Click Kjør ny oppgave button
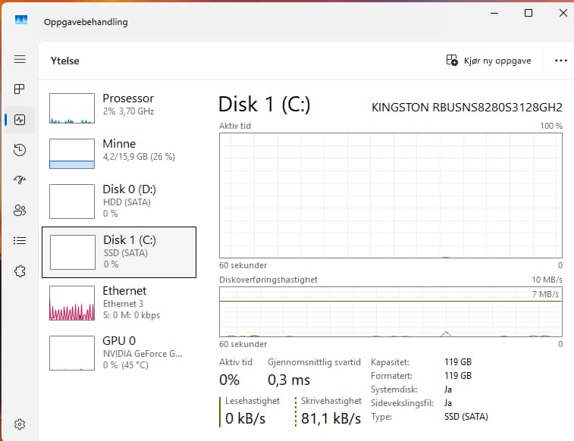574x441 pixels. pyautogui.click(x=489, y=61)
